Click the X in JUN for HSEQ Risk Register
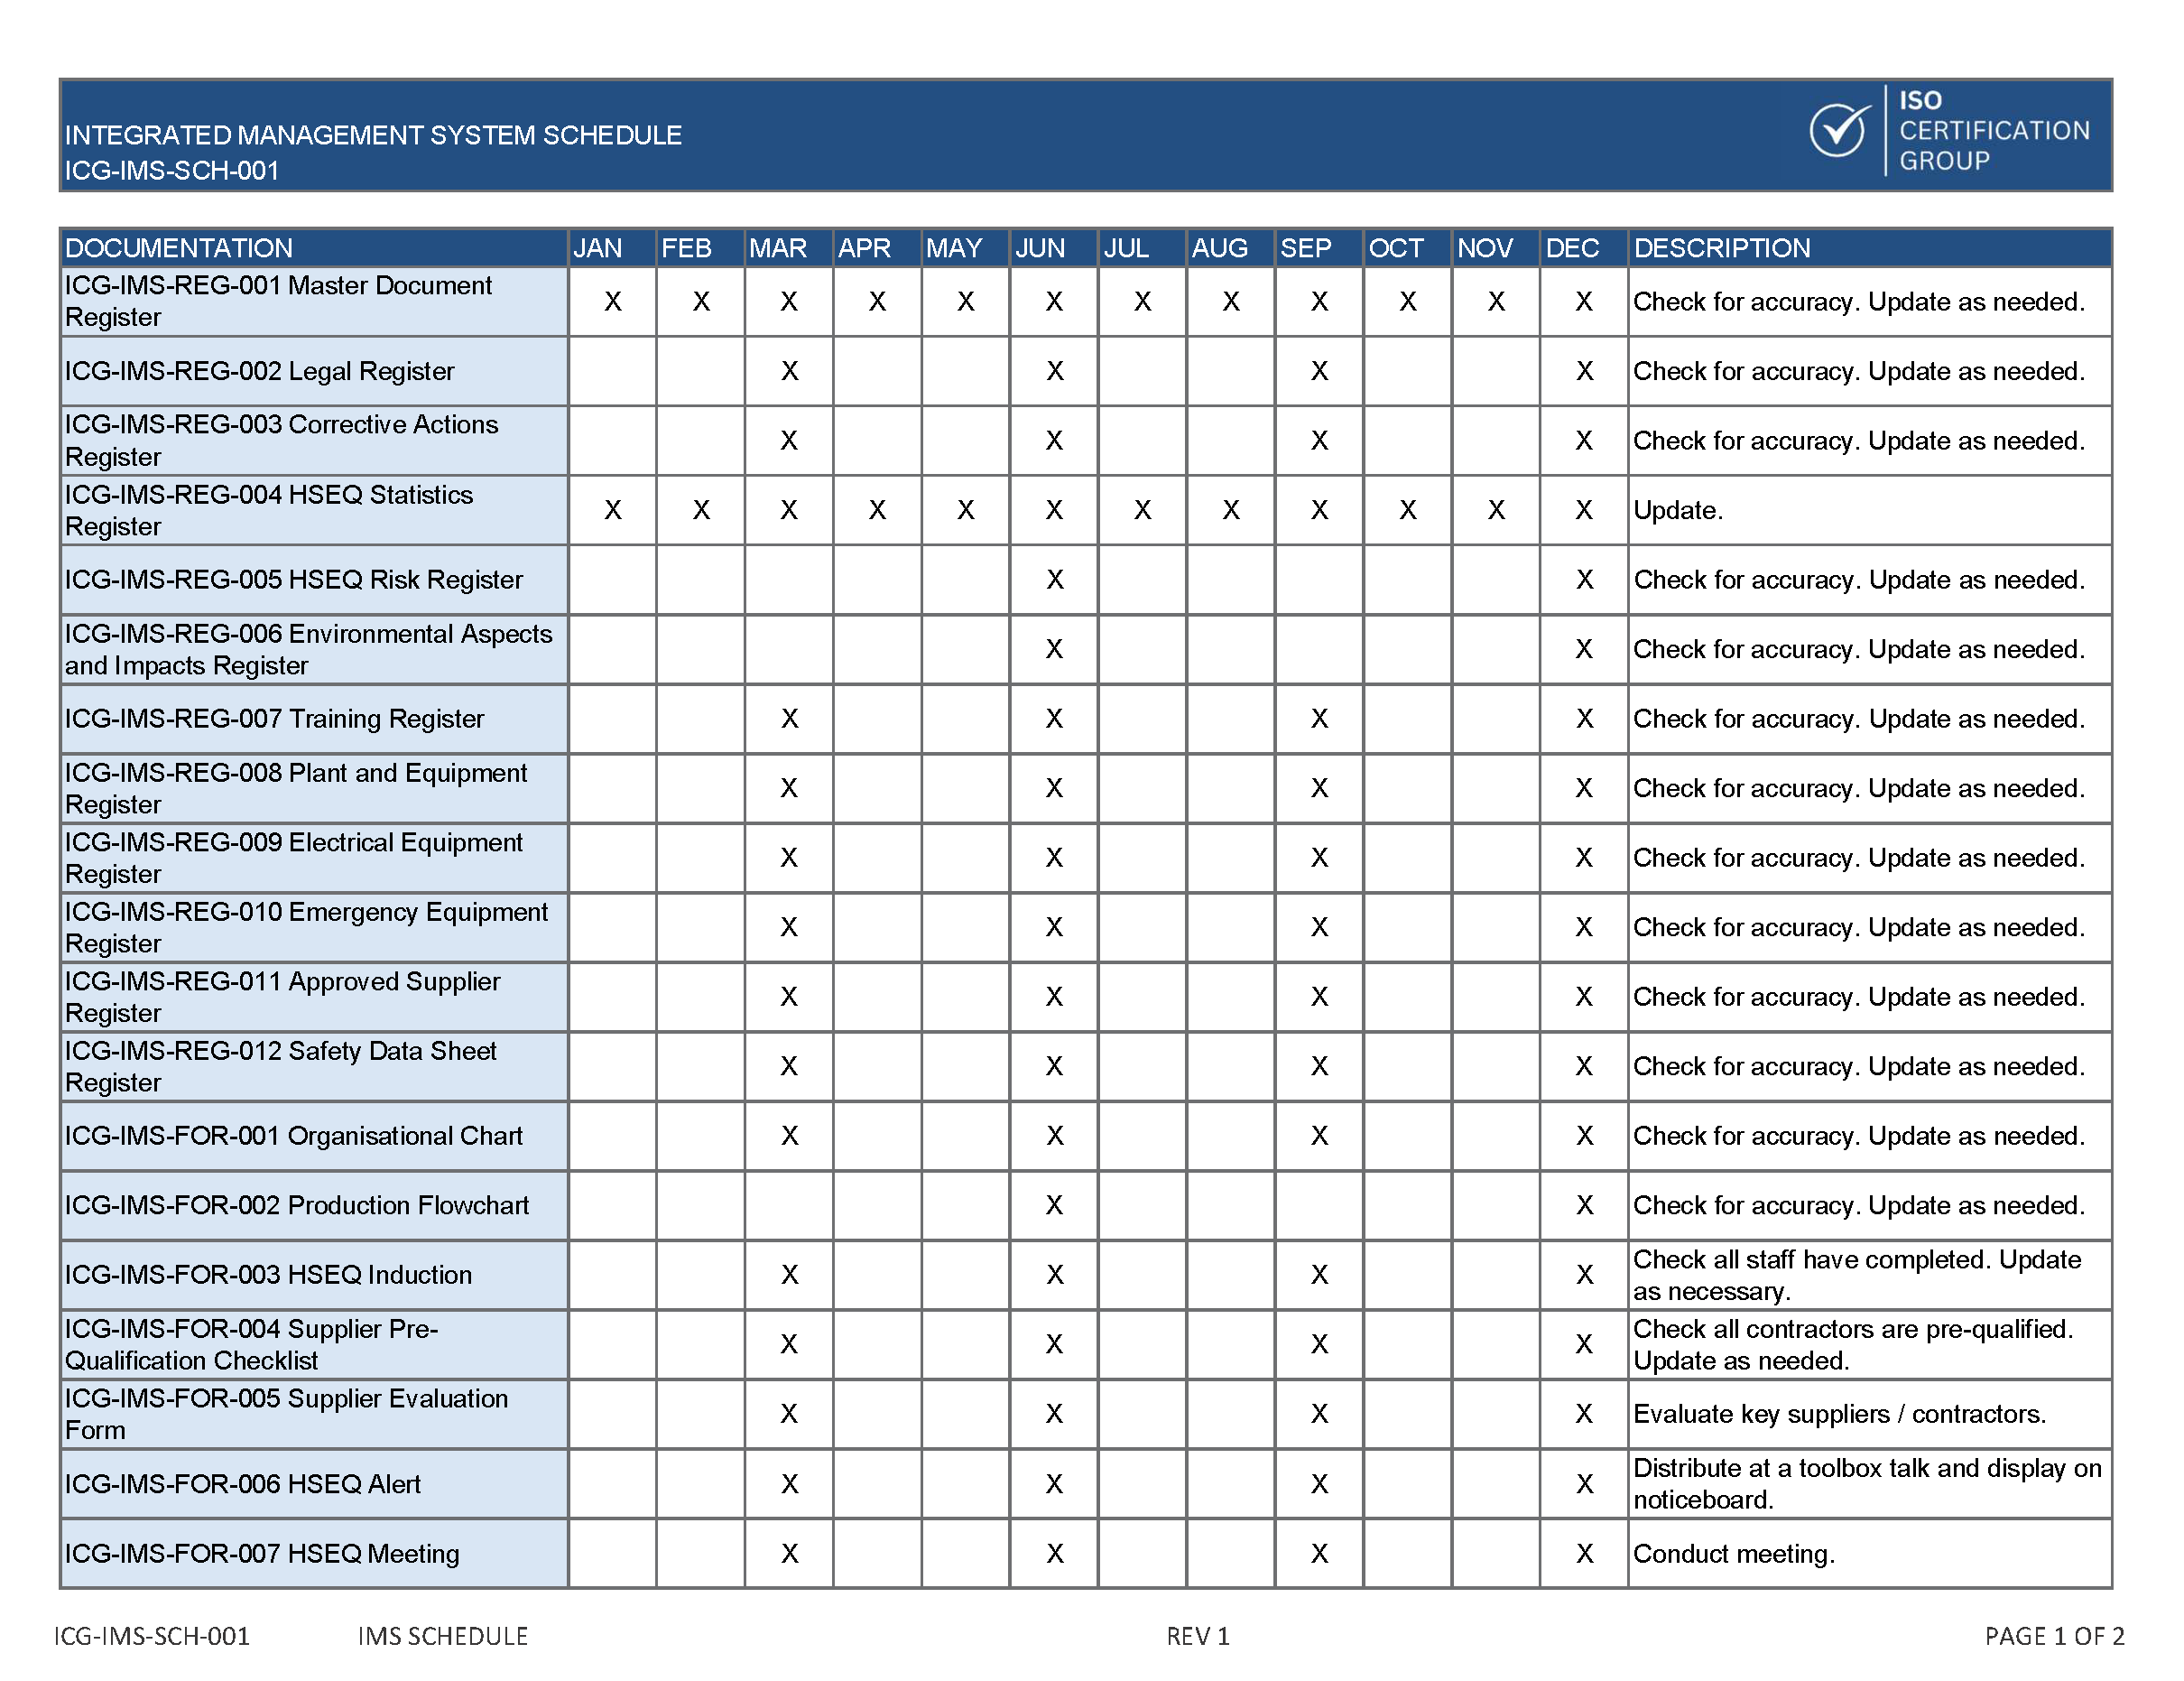This screenshot has width=2184, height=1681. click(1054, 580)
